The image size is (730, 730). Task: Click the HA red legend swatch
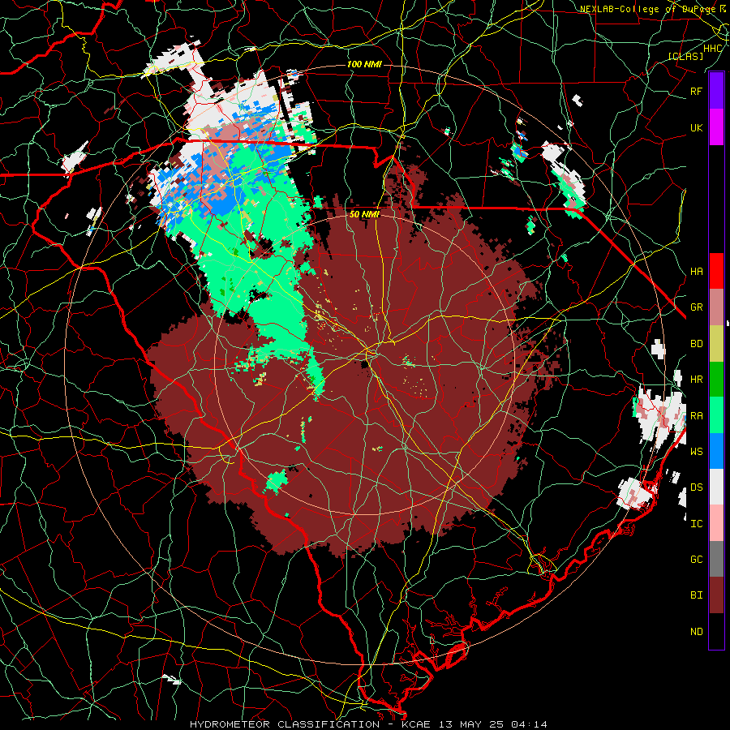[716, 271]
